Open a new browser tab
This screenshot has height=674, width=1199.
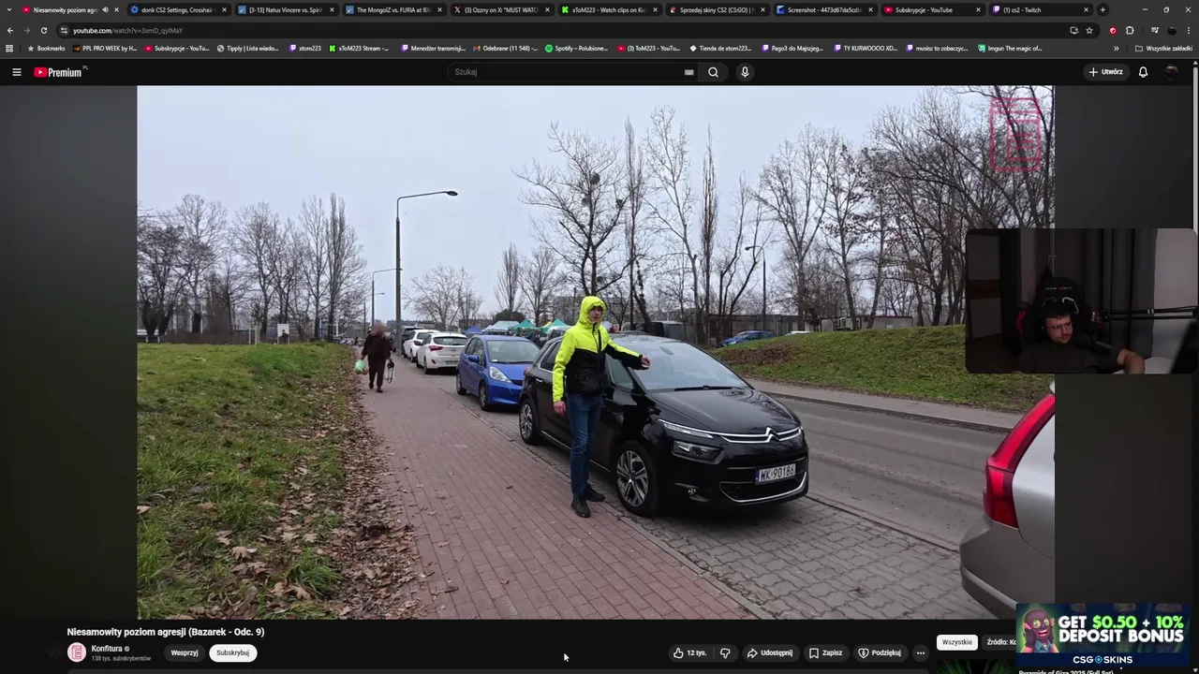click(1103, 9)
